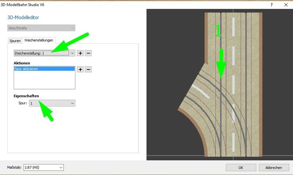
Task: Switch to the Spuren tab
Action: point(15,41)
